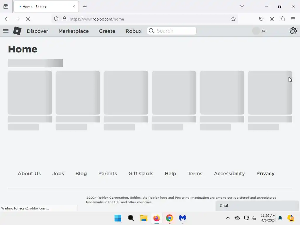300x225 pixels.
Task: Click the 13+ age label
Action: pyautogui.click(x=264, y=31)
